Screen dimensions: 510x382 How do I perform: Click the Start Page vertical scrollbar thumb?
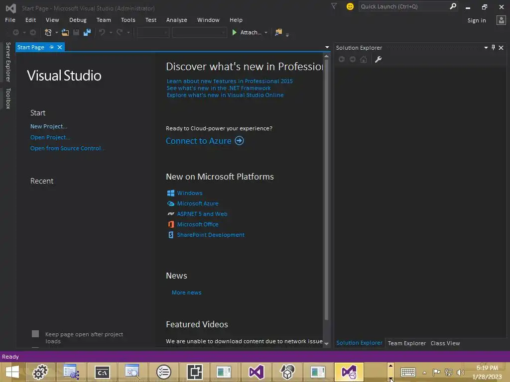click(327, 190)
